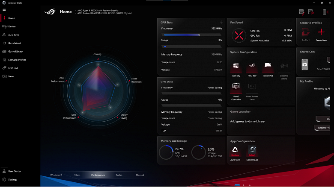Open User Center in the sidebar

14,171
